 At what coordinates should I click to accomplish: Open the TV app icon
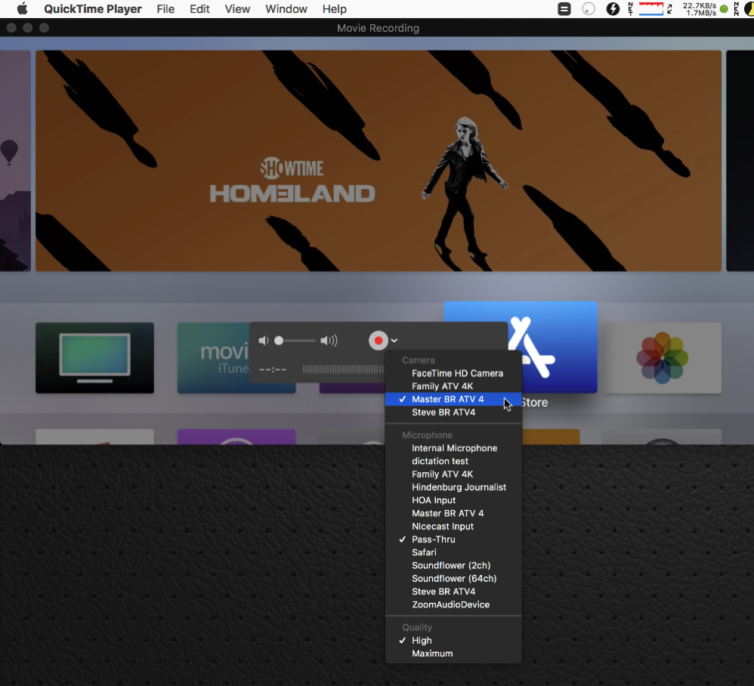coord(94,357)
